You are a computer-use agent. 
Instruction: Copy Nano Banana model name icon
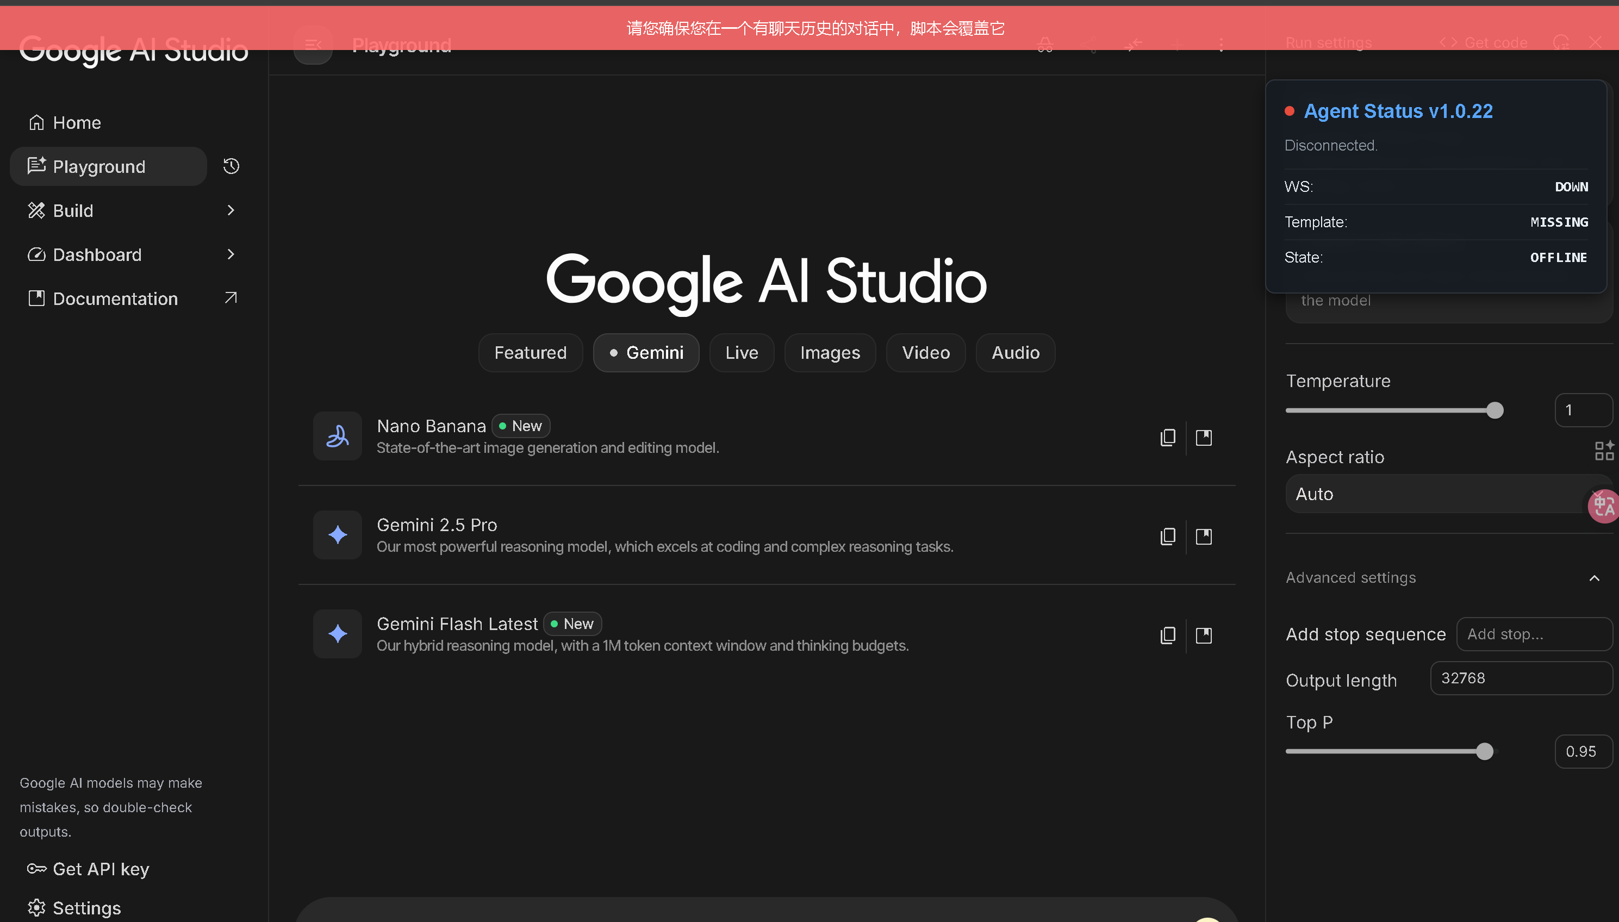point(1168,438)
